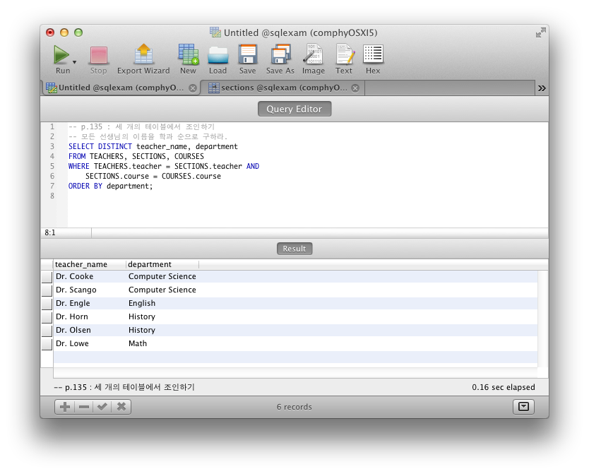The image size is (589, 474).
Task: Click the 6 records status text
Action: pyautogui.click(x=294, y=407)
